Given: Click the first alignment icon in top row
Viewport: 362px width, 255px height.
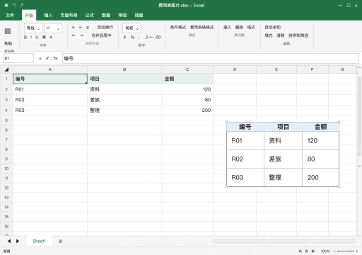Looking at the screenshot, I should [x=74, y=28].
